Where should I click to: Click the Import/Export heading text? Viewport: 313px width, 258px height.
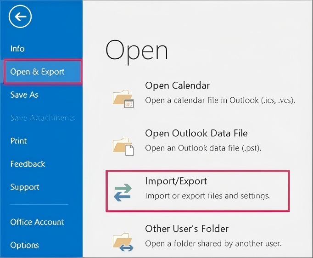(176, 181)
